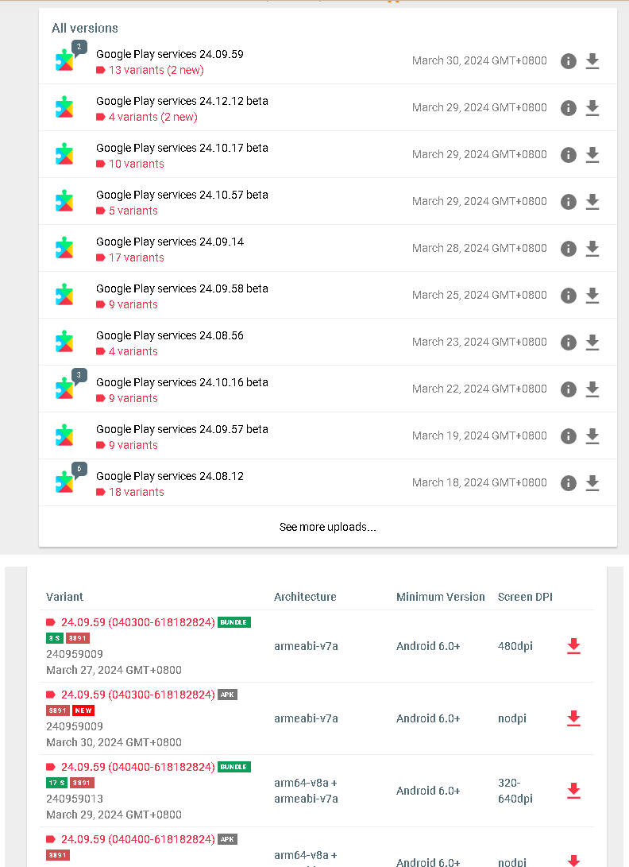Image resolution: width=629 pixels, height=867 pixels.
Task: Download Google Play services 24.09.58 beta
Action: coord(592,296)
